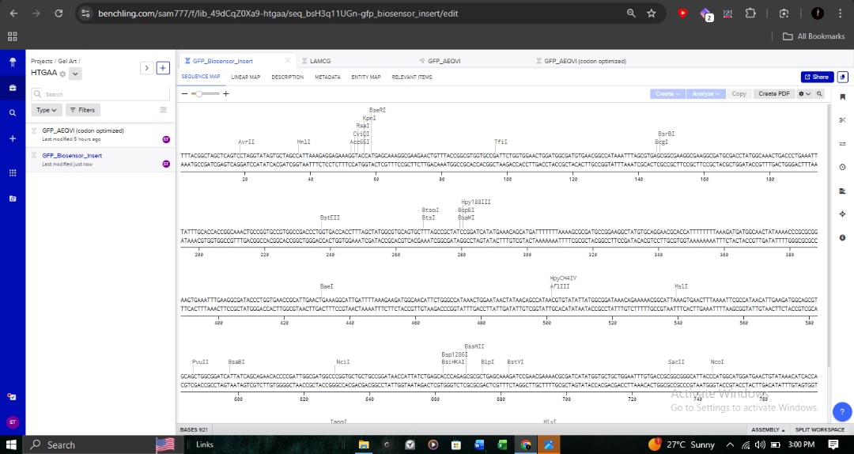This screenshot has height=454, width=854.
Task: Open the Type filter dropdown
Action: 47,110
